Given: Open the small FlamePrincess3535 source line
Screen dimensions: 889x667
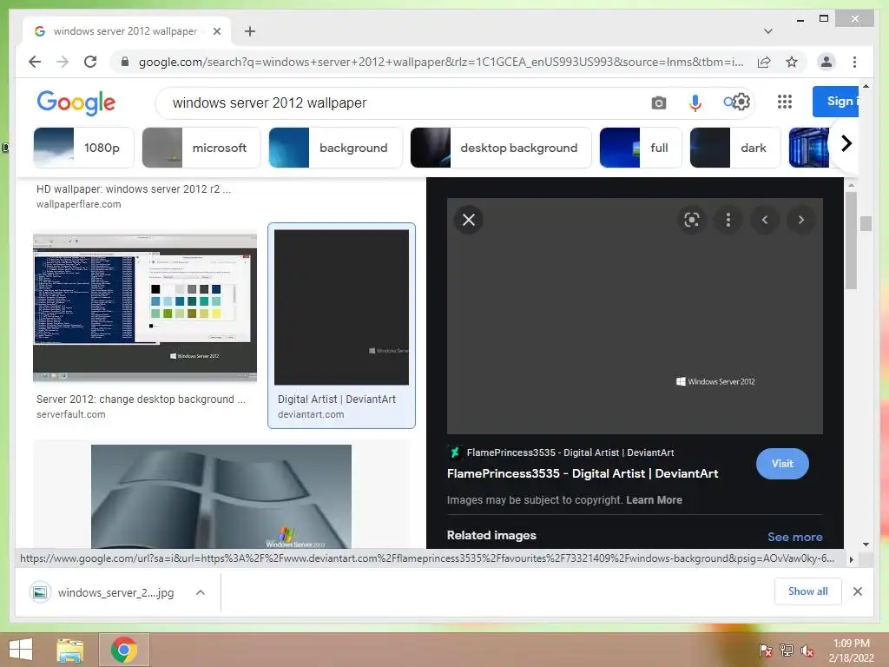Looking at the screenshot, I should [x=570, y=452].
